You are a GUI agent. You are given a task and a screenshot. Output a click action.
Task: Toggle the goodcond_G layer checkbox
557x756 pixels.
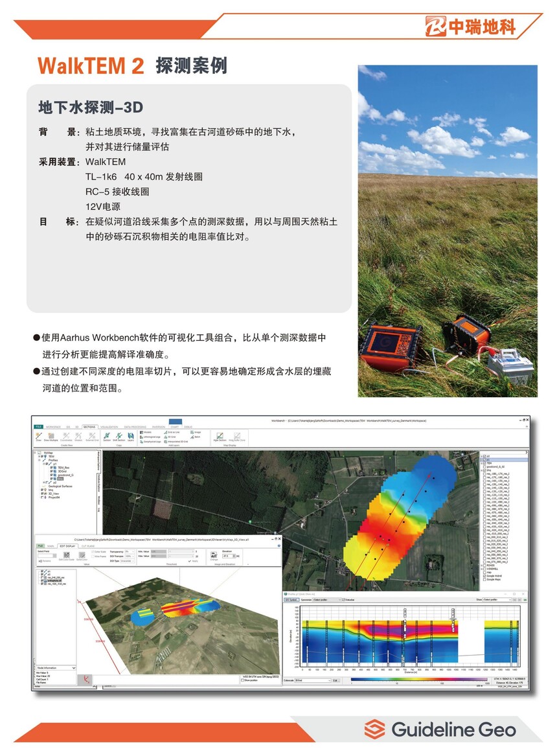click(x=52, y=475)
